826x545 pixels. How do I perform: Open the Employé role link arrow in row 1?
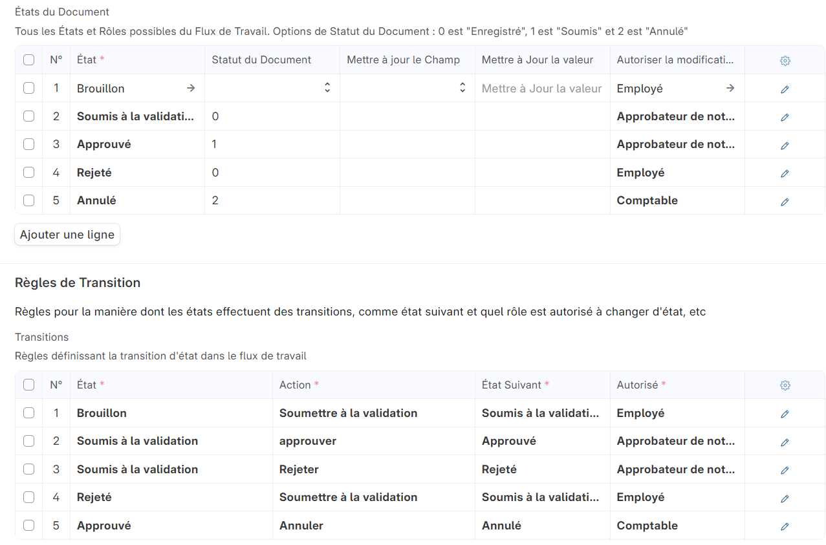(x=730, y=88)
